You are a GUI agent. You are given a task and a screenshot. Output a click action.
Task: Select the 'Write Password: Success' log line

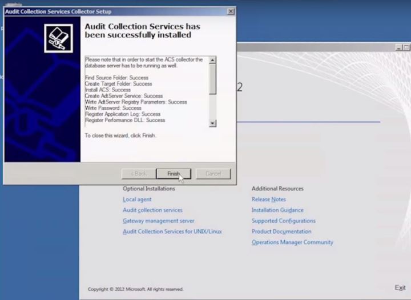(113, 108)
